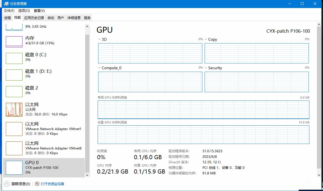Open the 打开资源监视器 link
Image resolution: width=323 pixels, height=191 pixels.
click(52, 184)
